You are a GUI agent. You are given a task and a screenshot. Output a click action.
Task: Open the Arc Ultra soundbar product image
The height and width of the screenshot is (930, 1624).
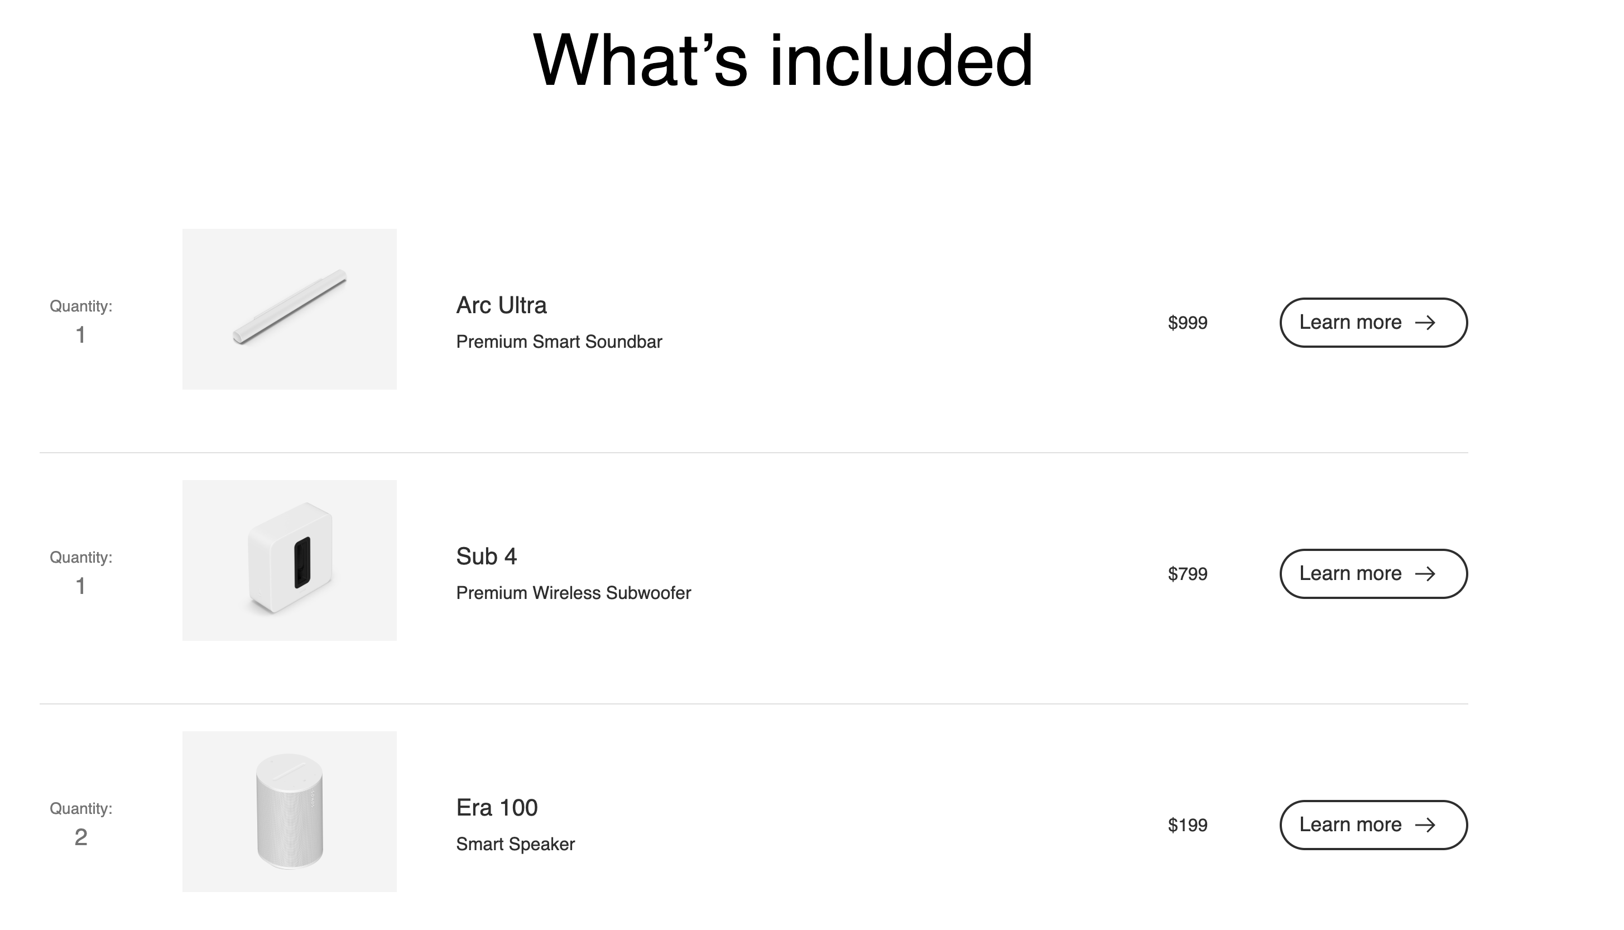289,309
